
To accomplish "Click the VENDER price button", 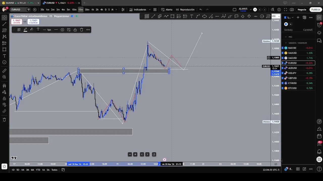I will (16, 22).
